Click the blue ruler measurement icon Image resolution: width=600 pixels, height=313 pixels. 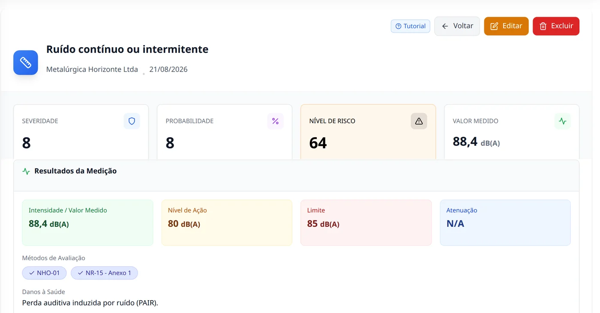click(x=26, y=63)
